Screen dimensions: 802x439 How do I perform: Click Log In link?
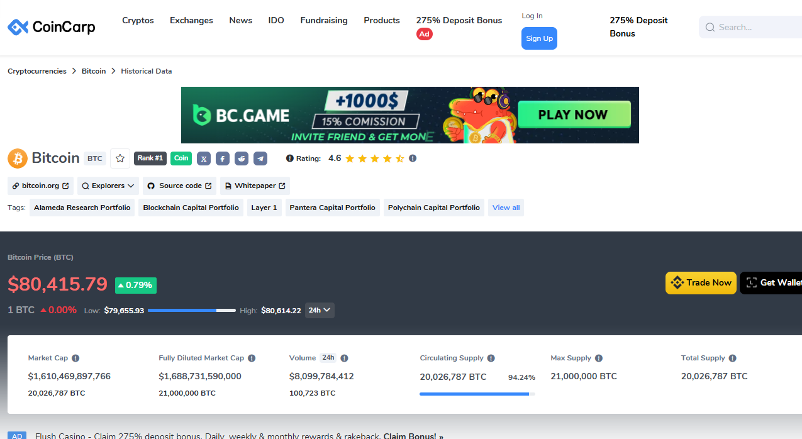(x=532, y=16)
